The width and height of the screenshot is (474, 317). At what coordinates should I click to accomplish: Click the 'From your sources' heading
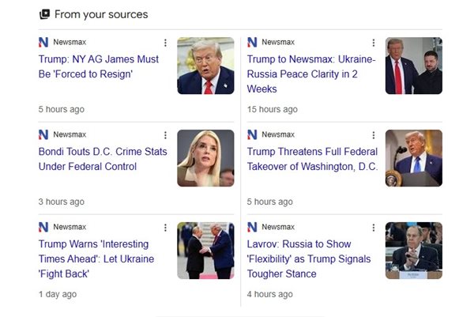[x=101, y=14]
